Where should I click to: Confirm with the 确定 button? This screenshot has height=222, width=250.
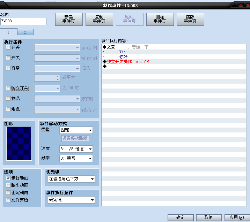pyautogui.click(x=181, y=217)
